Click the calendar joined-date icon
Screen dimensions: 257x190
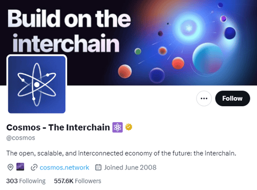tap(98, 167)
